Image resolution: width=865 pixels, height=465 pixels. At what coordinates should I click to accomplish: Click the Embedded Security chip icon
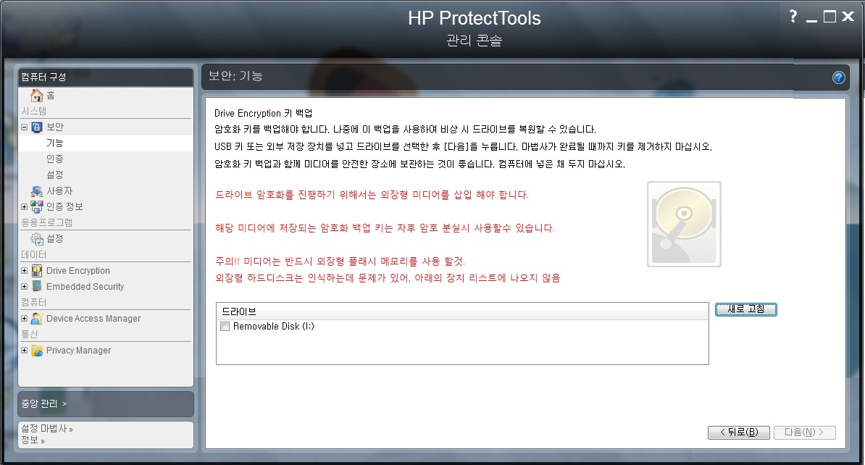pyautogui.click(x=36, y=286)
